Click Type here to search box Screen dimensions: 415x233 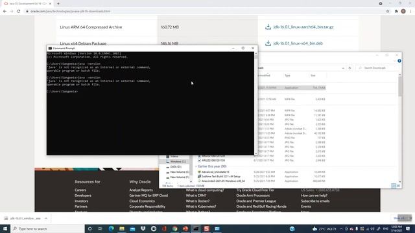coord(47,228)
